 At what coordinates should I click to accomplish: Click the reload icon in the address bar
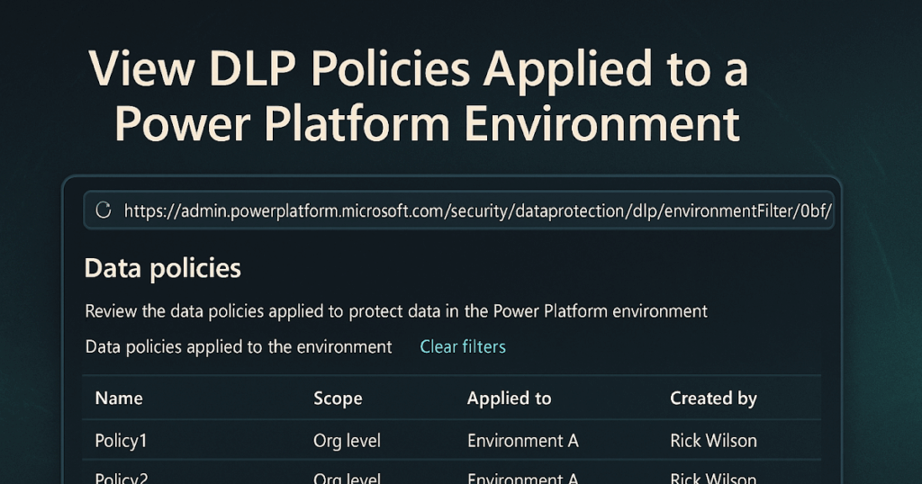pyautogui.click(x=104, y=211)
